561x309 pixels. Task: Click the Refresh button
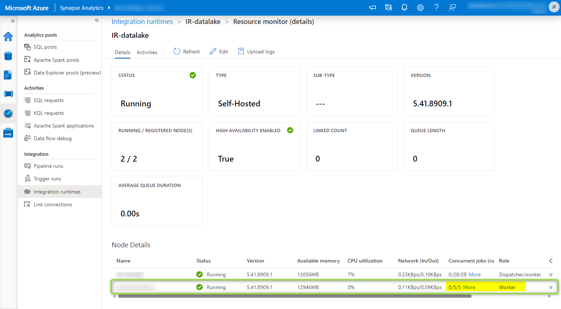[x=187, y=52]
